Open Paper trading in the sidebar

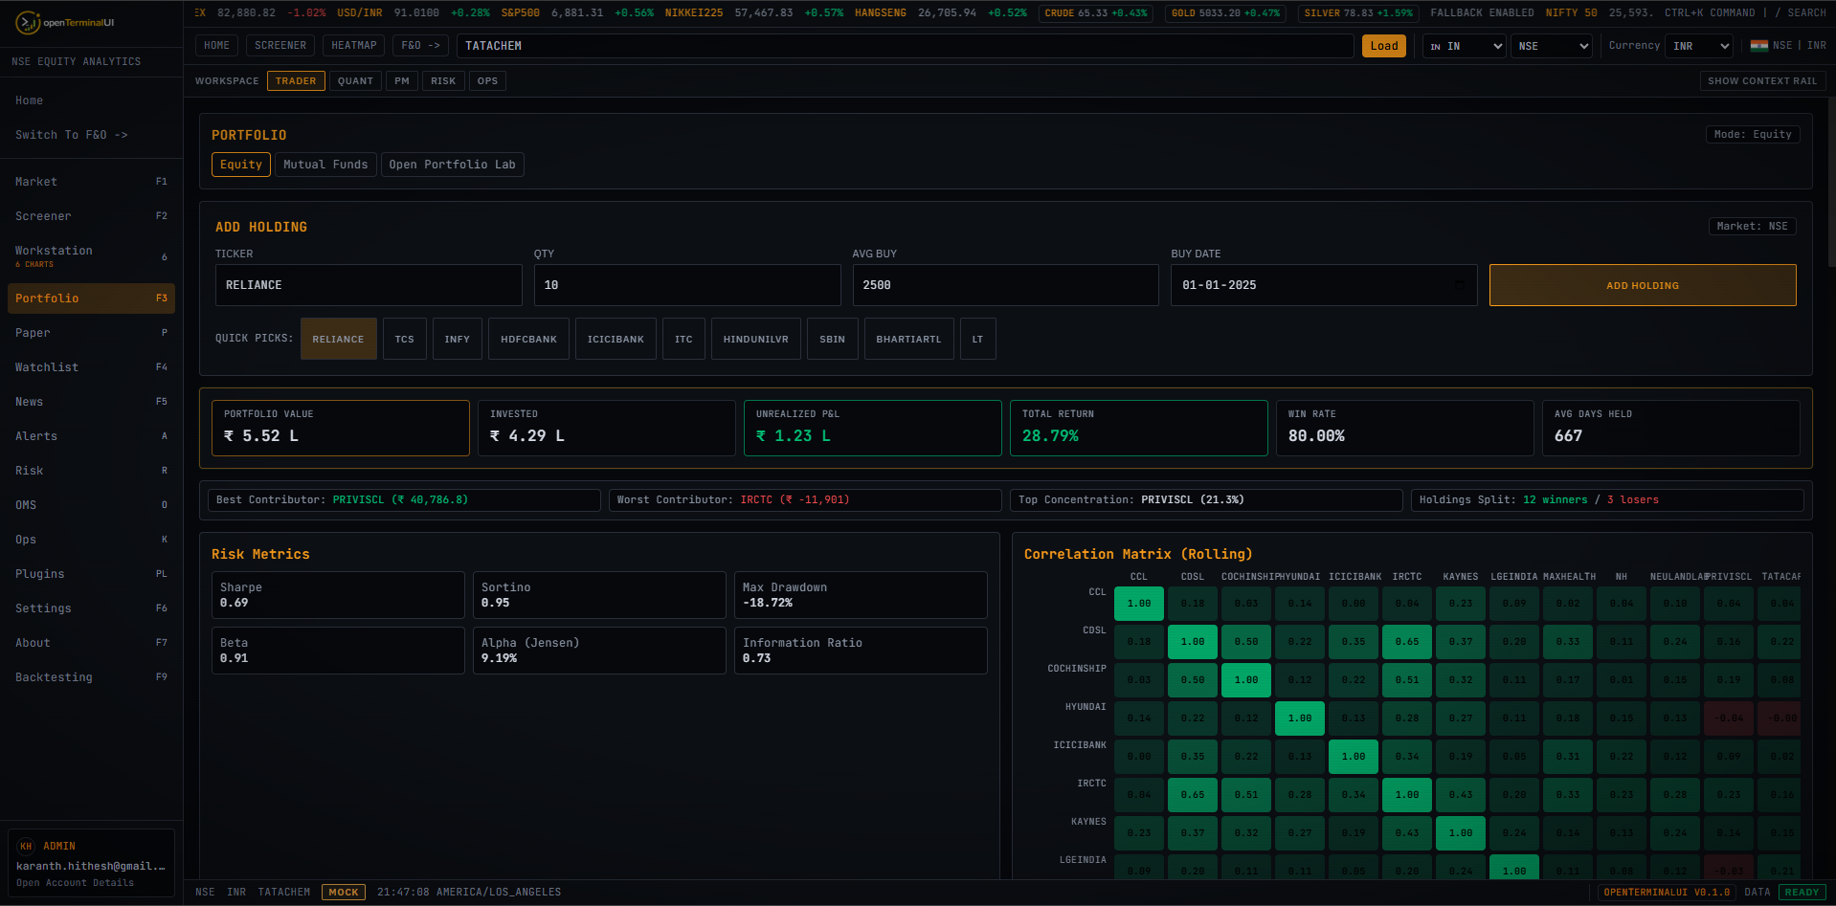[91, 333]
